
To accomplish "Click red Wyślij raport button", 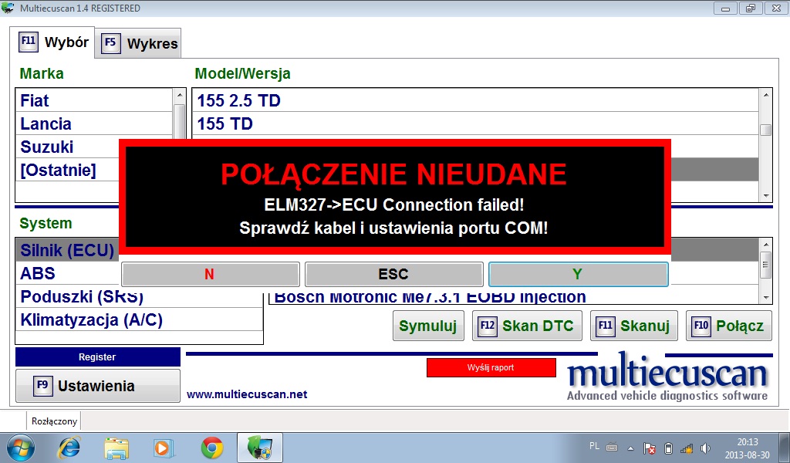I will 491,367.
